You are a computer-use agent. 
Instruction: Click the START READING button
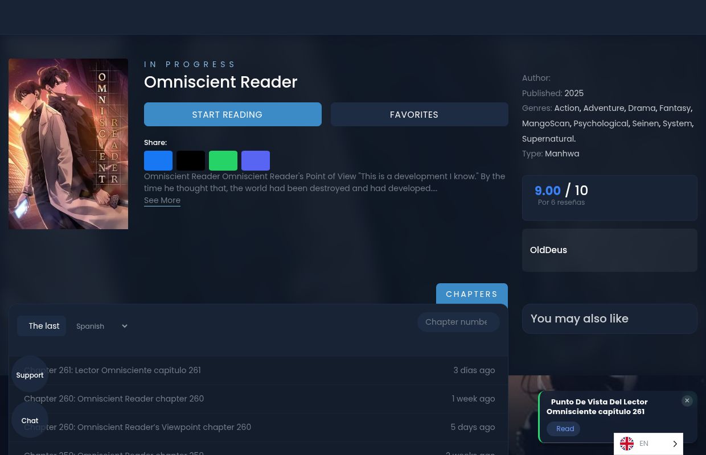pyautogui.click(x=233, y=114)
